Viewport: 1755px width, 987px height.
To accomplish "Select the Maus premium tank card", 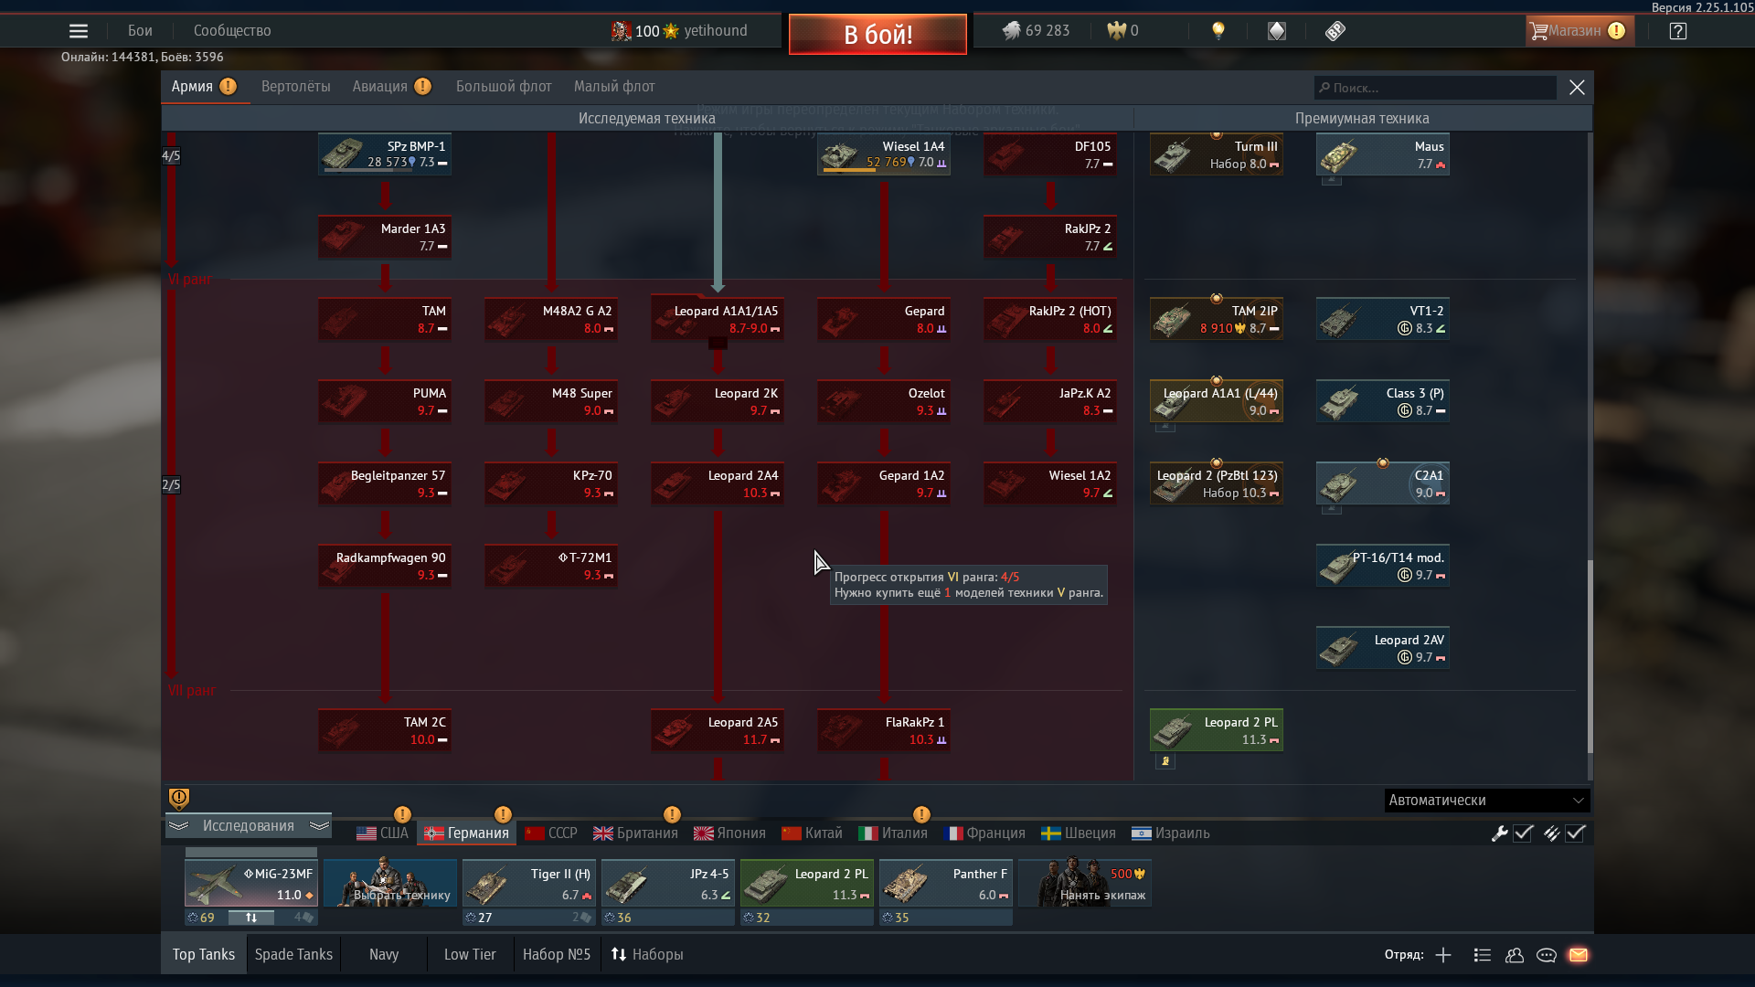I will (x=1383, y=154).
